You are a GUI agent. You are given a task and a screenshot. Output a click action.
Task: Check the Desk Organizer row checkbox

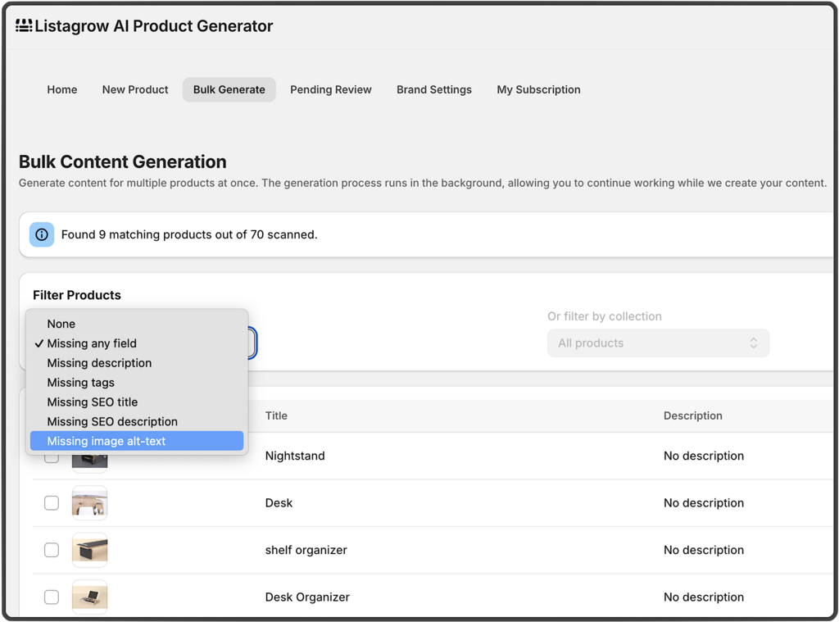pyautogui.click(x=52, y=597)
